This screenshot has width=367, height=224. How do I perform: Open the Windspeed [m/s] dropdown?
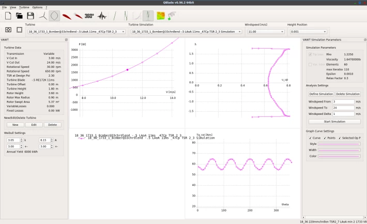(x=266, y=32)
